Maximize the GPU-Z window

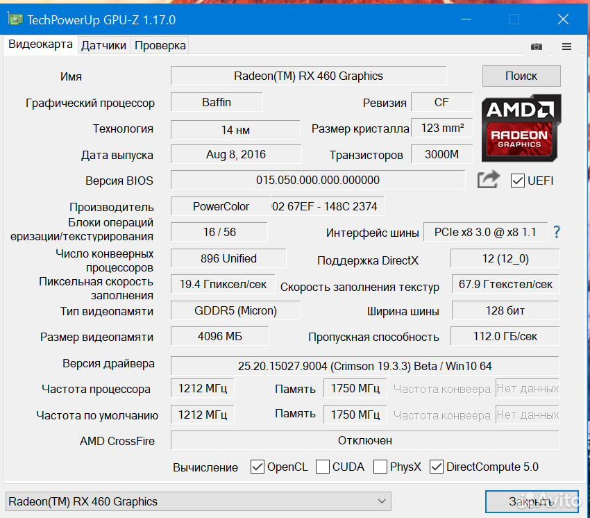[514, 19]
